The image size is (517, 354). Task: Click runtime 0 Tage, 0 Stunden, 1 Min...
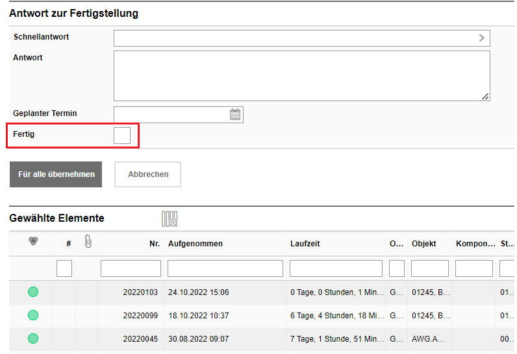tap(337, 292)
